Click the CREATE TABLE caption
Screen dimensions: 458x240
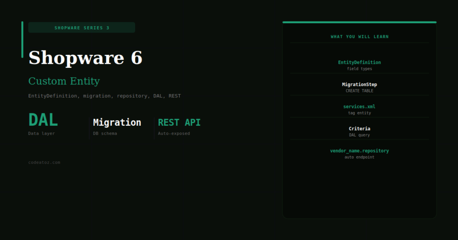[359, 91]
